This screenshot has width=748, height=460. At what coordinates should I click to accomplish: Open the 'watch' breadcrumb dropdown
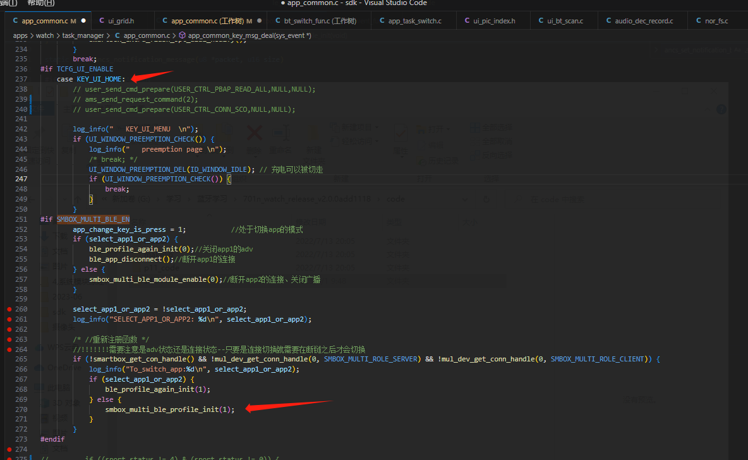pos(45,35)
